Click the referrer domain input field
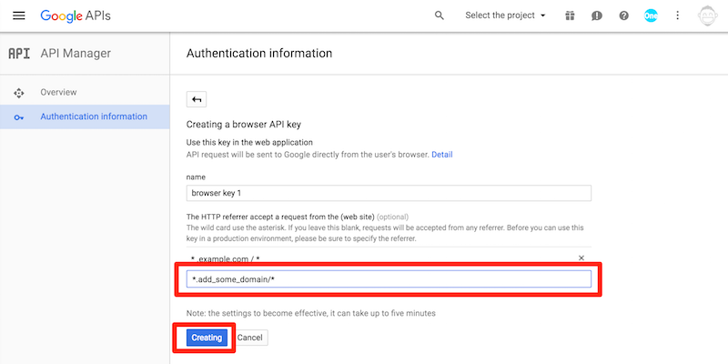This screenshot has height=364, width=728. click(389, 279)
